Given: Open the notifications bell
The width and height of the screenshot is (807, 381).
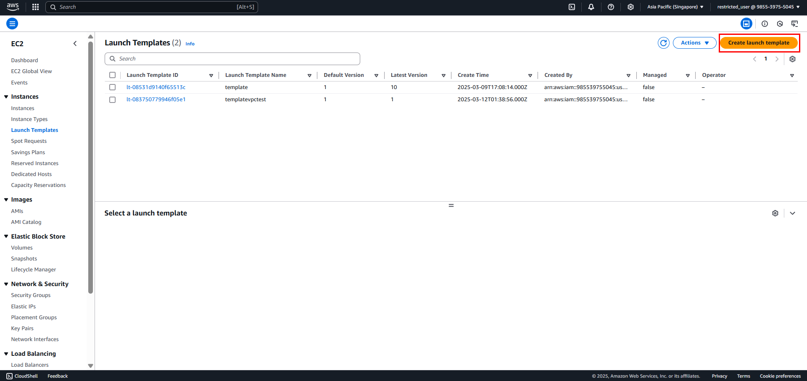Looking at the screenshot, I should coord(591,7).
